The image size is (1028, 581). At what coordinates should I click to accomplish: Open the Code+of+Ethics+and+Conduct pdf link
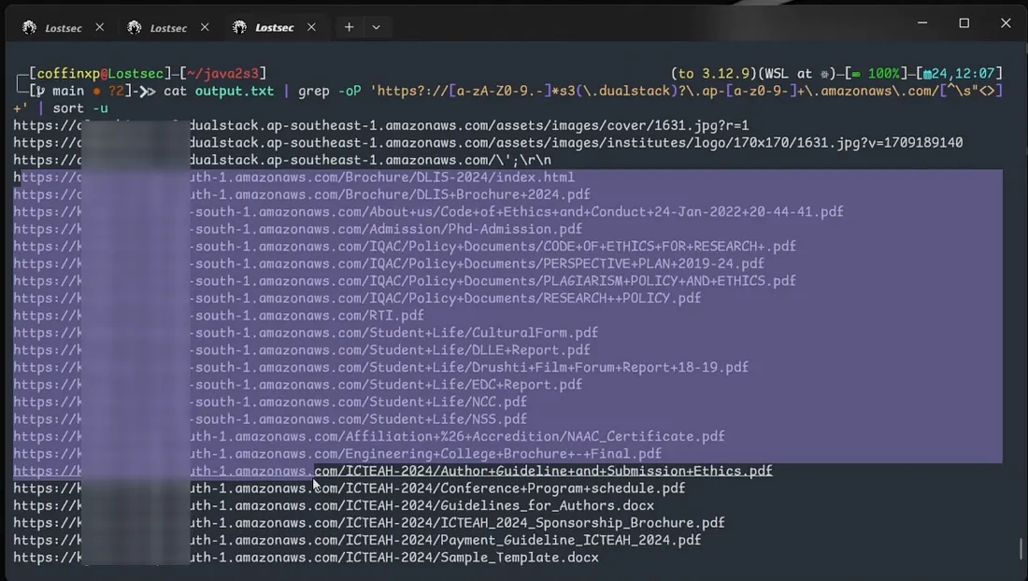pos(428,212)
